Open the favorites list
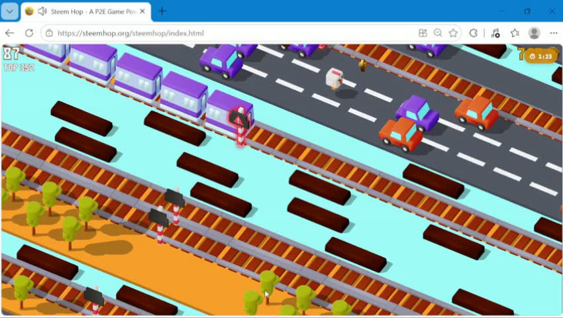563x318 pixels. point(515,33)
